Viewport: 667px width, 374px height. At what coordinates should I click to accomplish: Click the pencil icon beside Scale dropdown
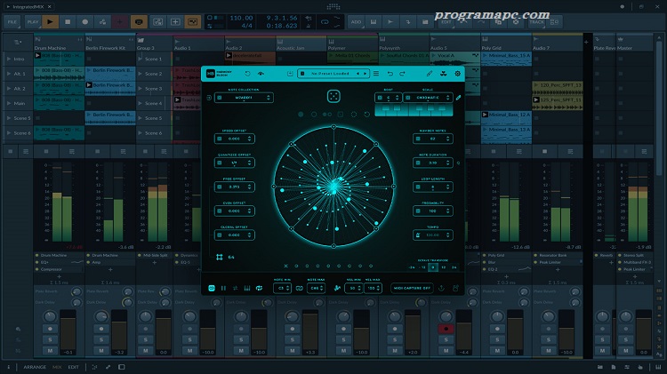pos(459,98)
